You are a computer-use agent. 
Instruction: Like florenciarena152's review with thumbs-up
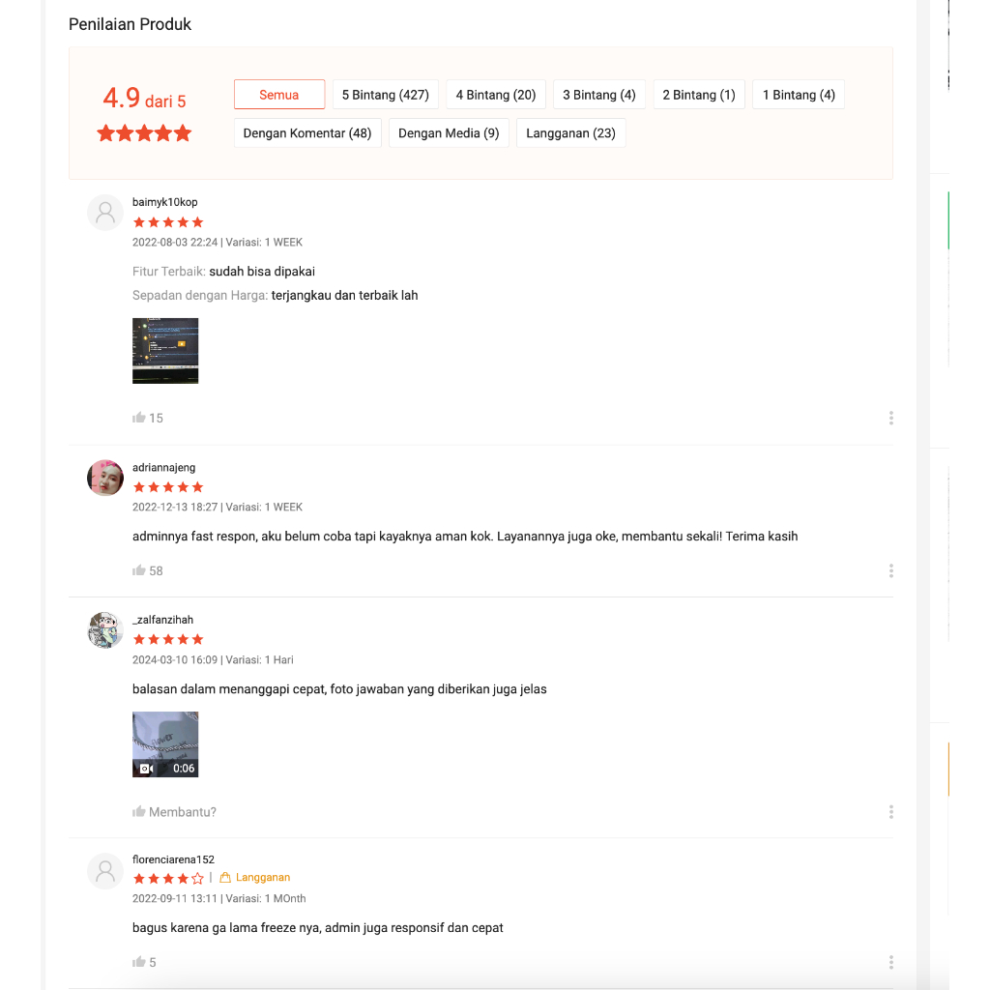tap(139, 962)
